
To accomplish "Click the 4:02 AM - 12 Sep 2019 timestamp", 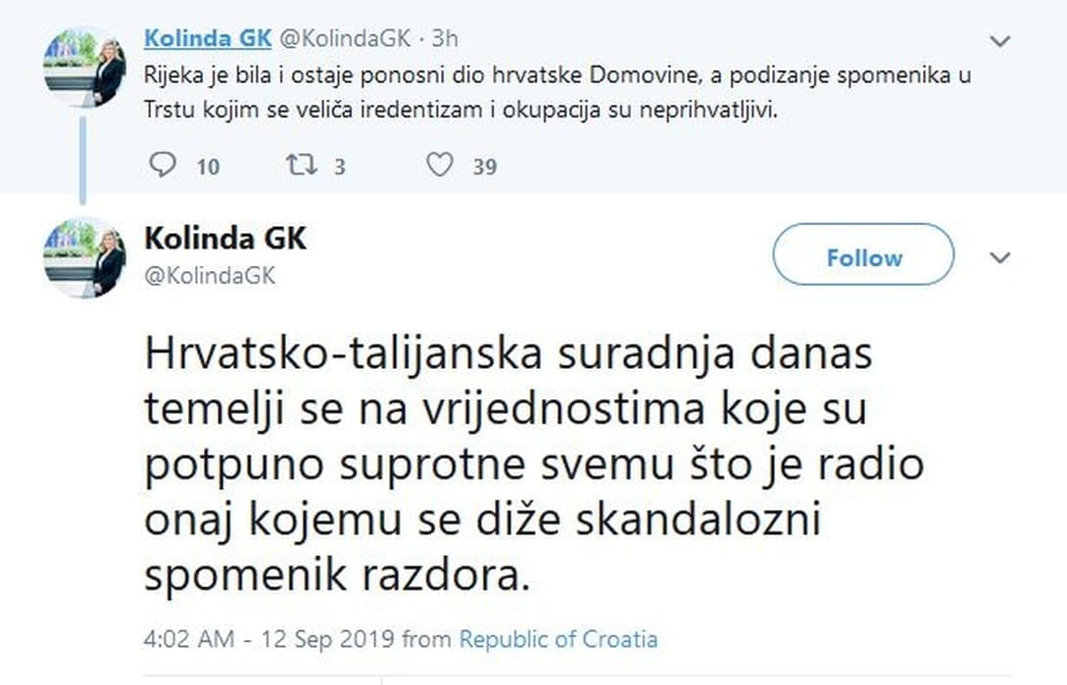I will click(x=268, y=640).
